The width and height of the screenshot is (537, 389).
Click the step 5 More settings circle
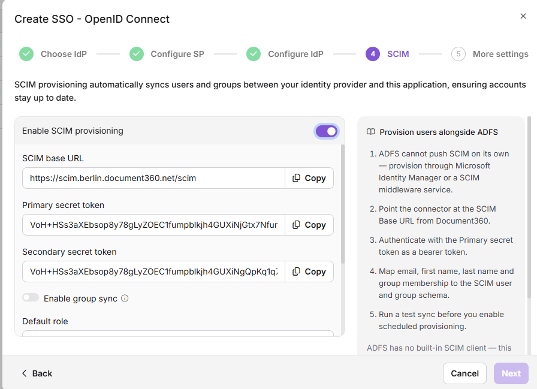coord(458,54)
